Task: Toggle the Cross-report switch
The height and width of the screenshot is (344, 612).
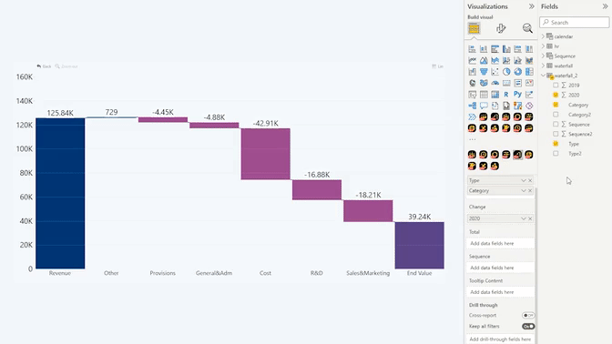Action: click(528, 315)
